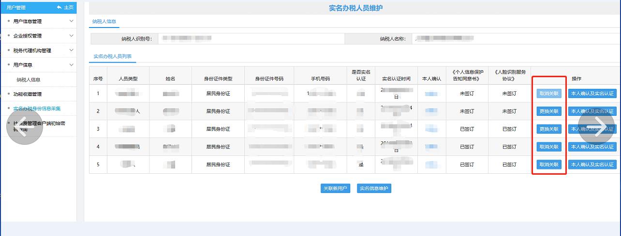Open 企业授权管理 menu in sidebar
The width and height of the screenshot is (621, 236).
tap(28, 36)
